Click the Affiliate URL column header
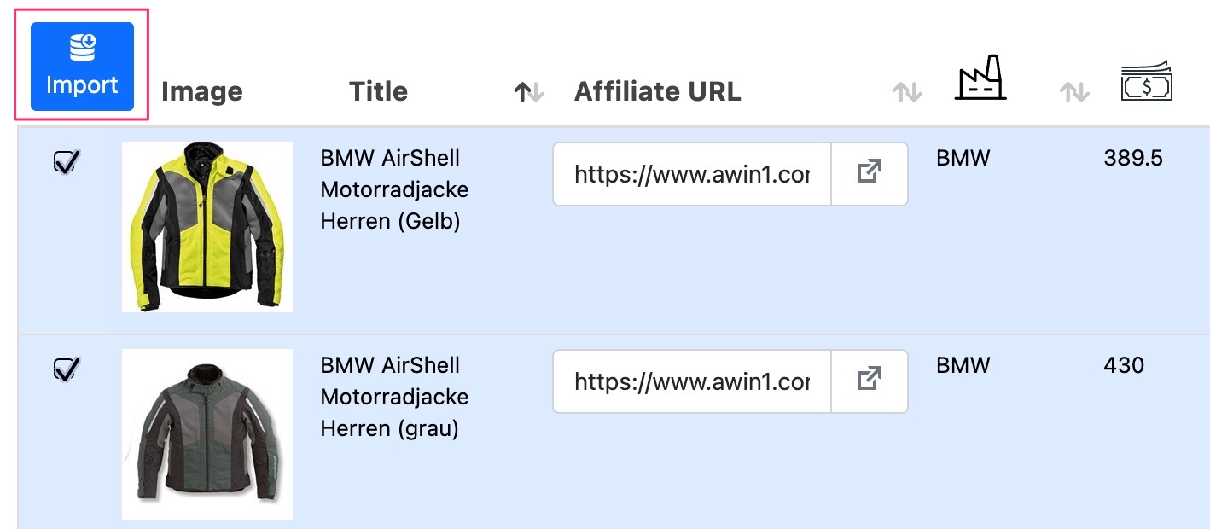 pos(657,92)
